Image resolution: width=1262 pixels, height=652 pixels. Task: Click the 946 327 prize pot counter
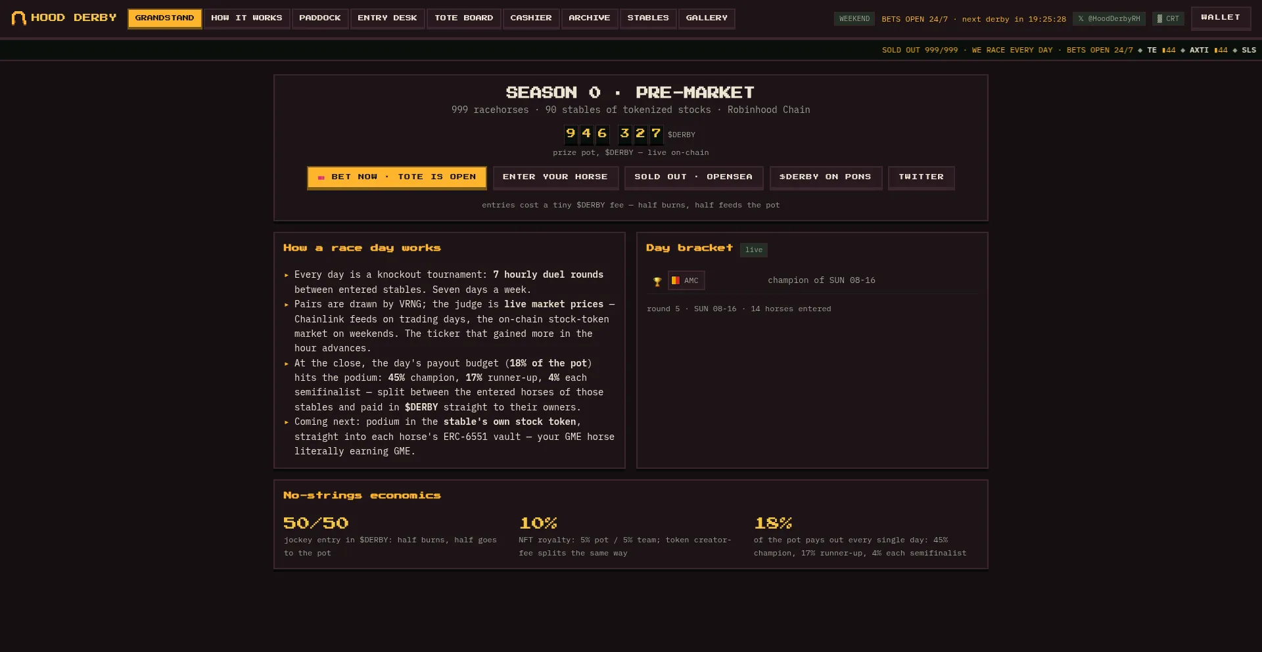coord(613,134)
